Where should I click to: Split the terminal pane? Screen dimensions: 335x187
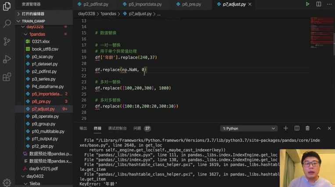(x=297, y=128)
